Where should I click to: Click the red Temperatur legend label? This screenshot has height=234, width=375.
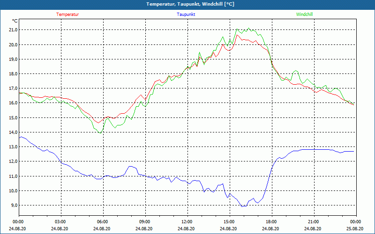(x=67, y=15)
